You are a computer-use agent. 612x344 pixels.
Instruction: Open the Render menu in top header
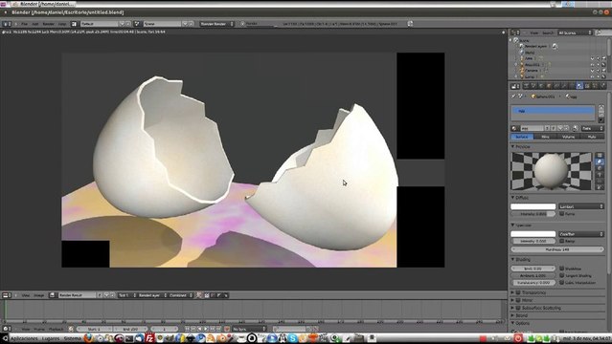coord(48,24)
